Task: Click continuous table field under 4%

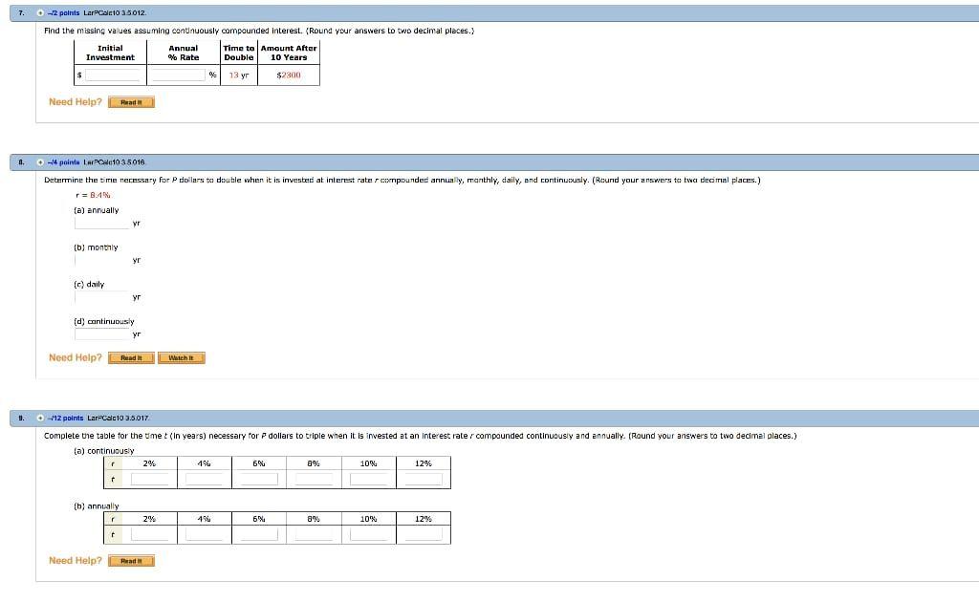Action: click(205, 479)
